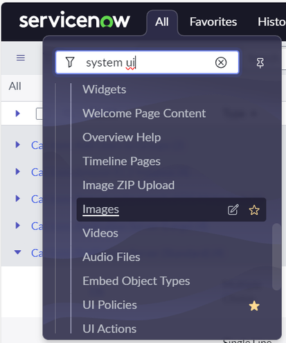This screenshot has height=343, width=286.
Task: Pin the All menu with the pin icon
Action: 260,63
